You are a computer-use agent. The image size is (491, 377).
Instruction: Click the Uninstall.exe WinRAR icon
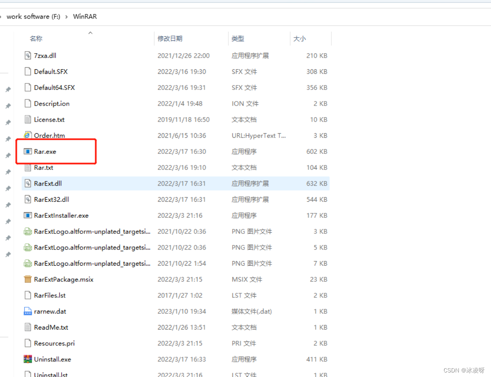pos(28,359)
